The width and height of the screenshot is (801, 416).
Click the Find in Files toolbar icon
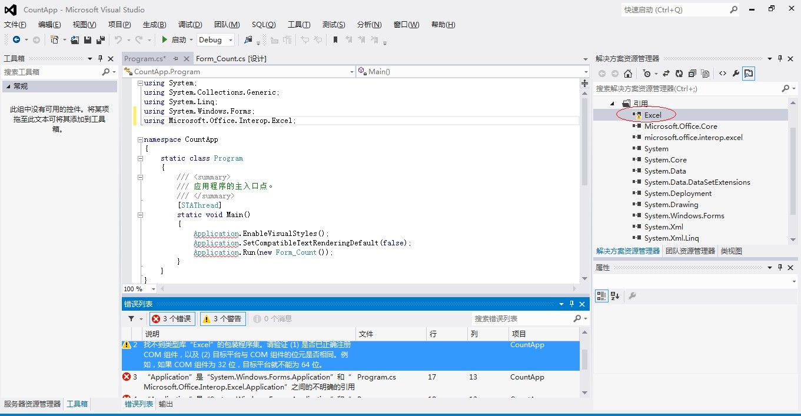coord(248,39)
